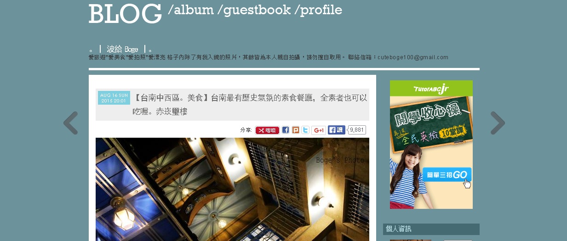Open the BLOG main page
567x241 pixels.
[125, 14]
